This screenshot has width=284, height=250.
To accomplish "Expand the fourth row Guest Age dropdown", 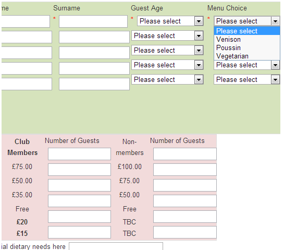I will click(167, 65).
